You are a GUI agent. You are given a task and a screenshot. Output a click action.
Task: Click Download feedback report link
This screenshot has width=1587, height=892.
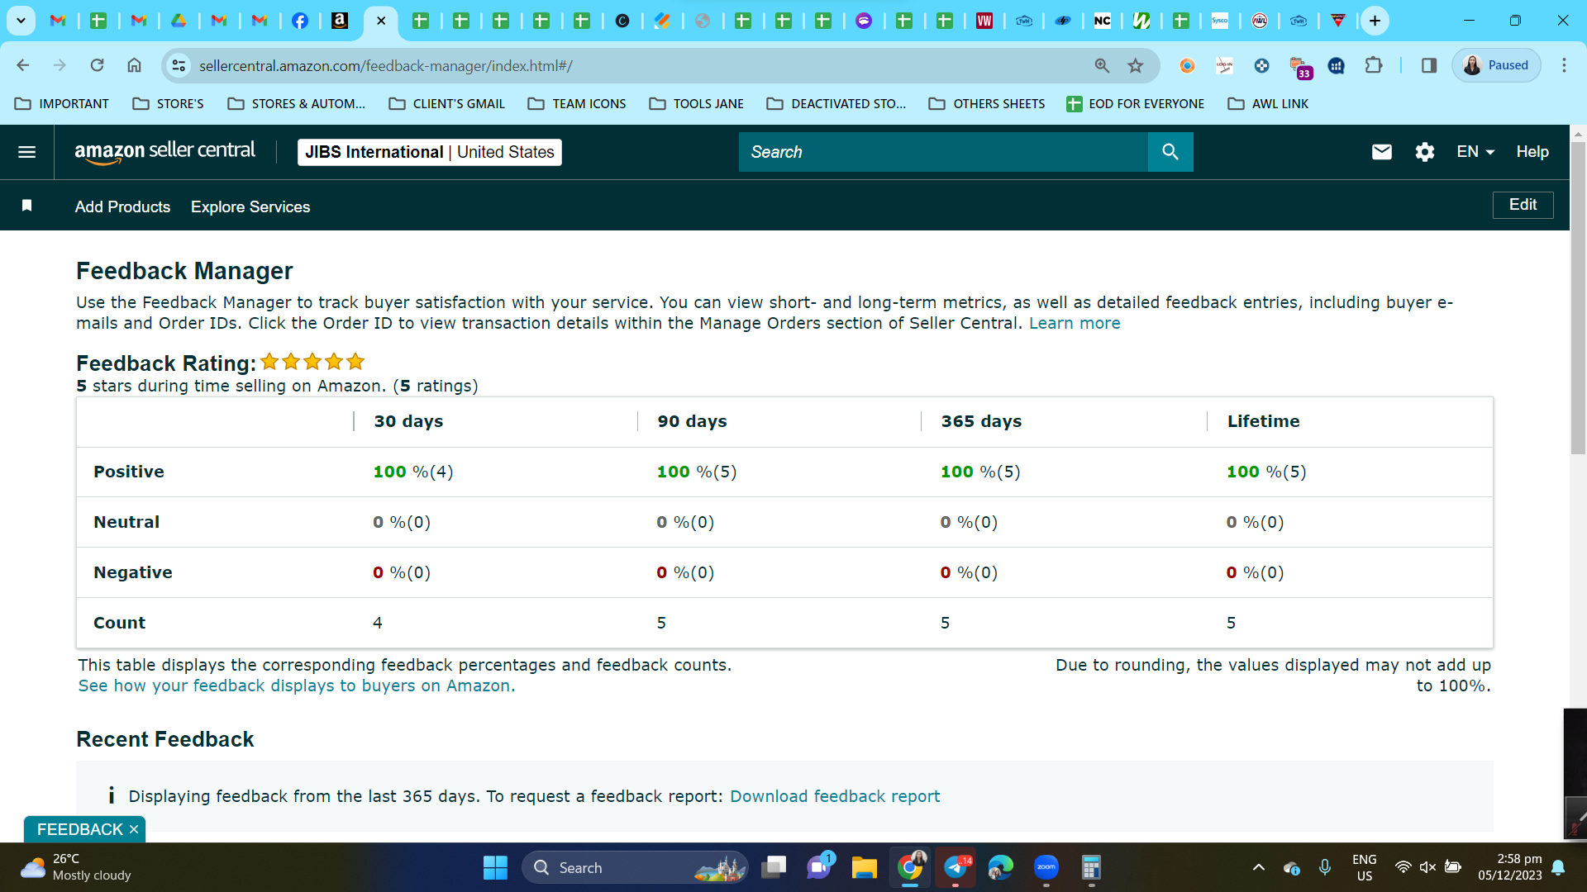(835, 796)
